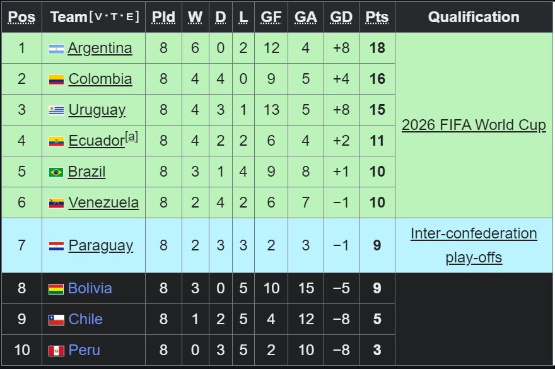
Task: Click the Venezuela flag icon
Action: point(56,203)
